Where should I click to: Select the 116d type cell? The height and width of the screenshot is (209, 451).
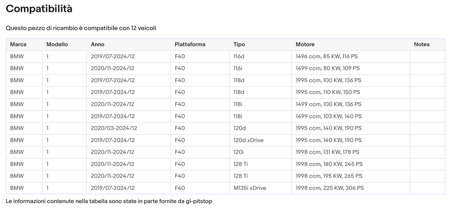click(x=239, y=57)
